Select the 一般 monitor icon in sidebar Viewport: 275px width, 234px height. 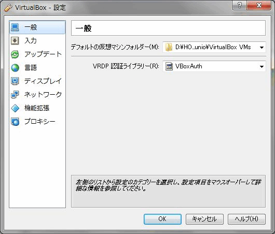click(x=15, y=27)
